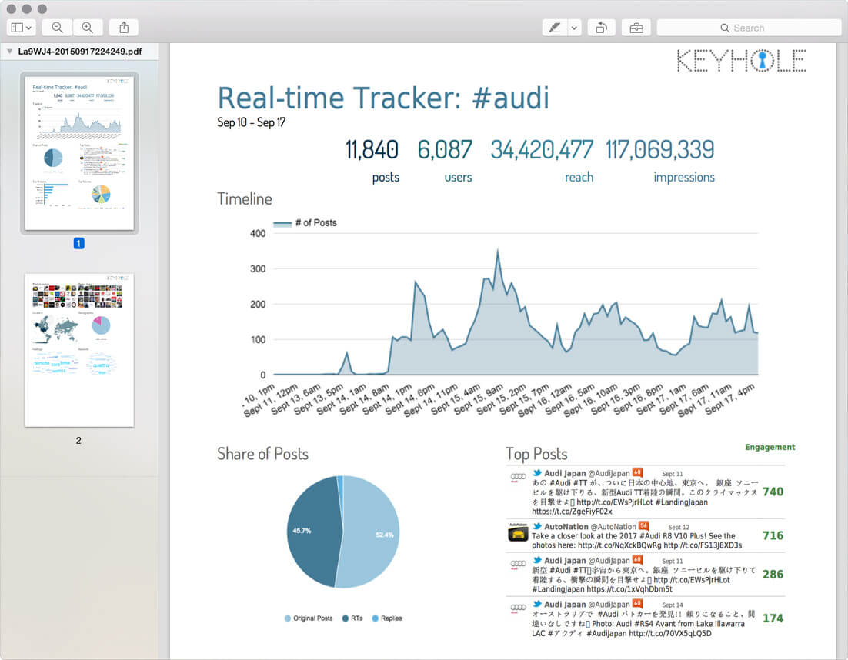Image resolution: width=848 pixels, height=660 pixels.
Task: Click the Sept 17, 4pm axis label
Action: click(x=729, y=399)
